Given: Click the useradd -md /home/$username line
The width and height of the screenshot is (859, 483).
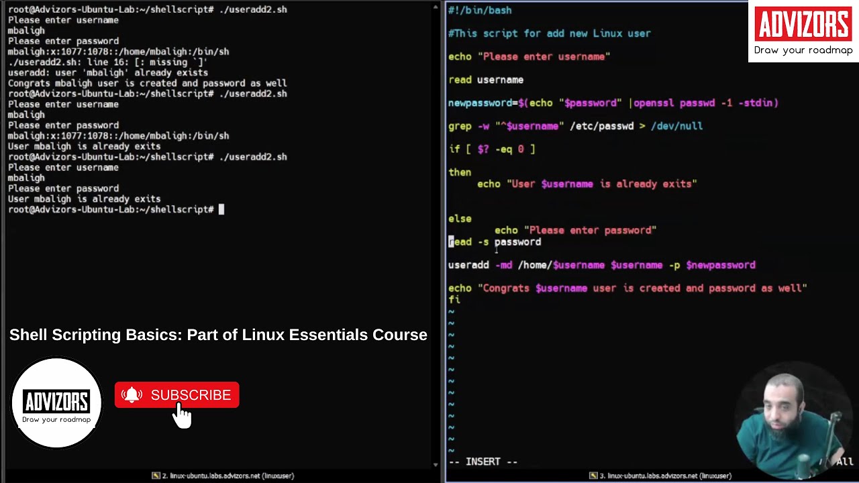Looking at the screenshot, I should point(602,265).
